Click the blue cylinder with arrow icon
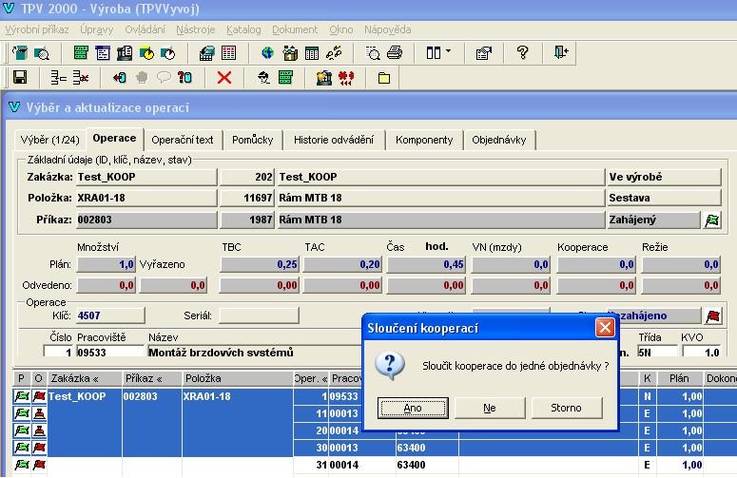This screenshot has height=478, width=737. coord(120,78)
